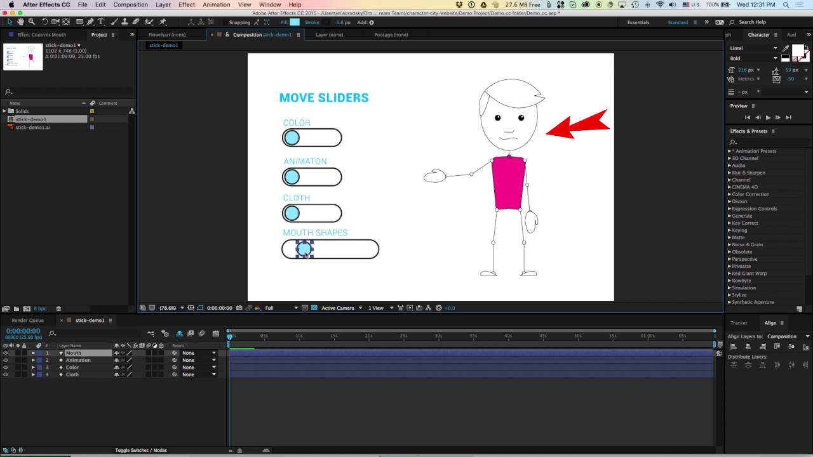
Task: Click the Draft 3D timeline icon
Action: [x=165, y=333]
